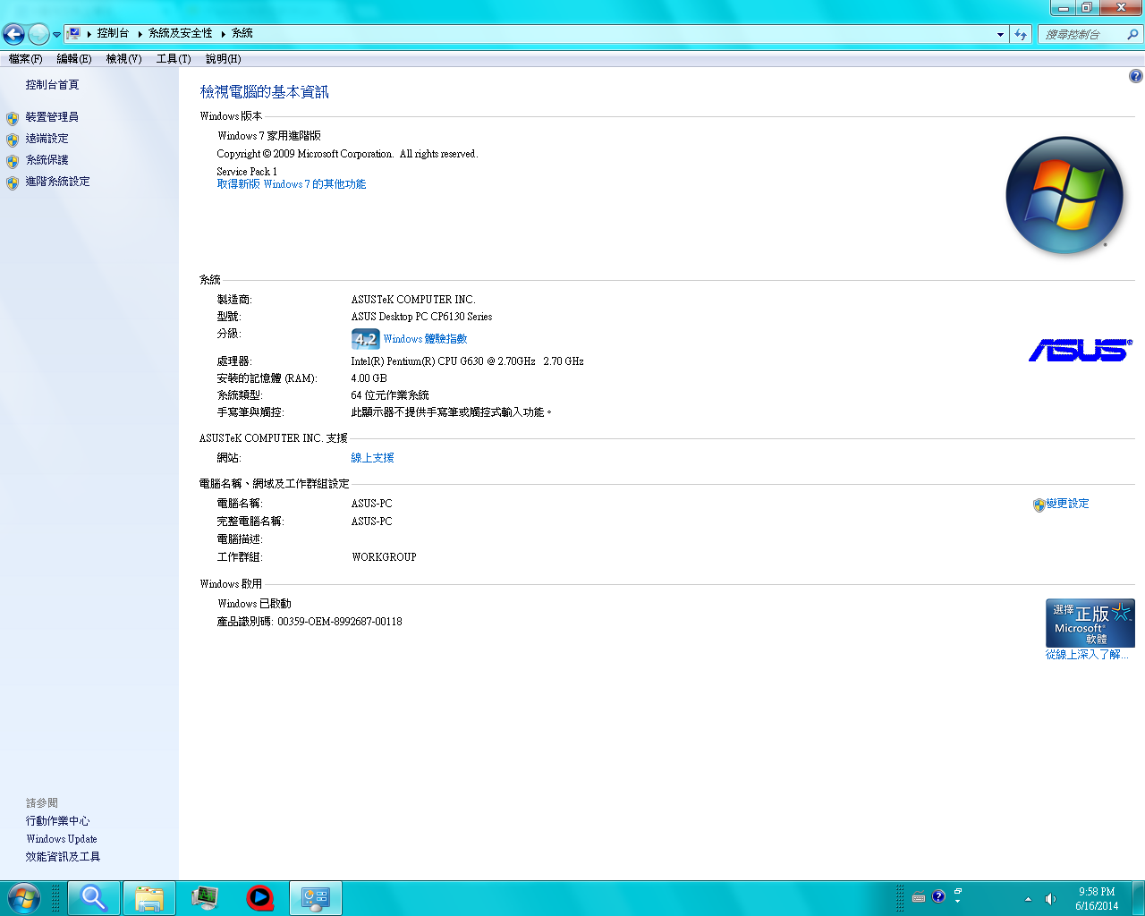Open the volume speaker tray icon
The width and height of the screenshot is (1145, 916).
point(1051,899)
